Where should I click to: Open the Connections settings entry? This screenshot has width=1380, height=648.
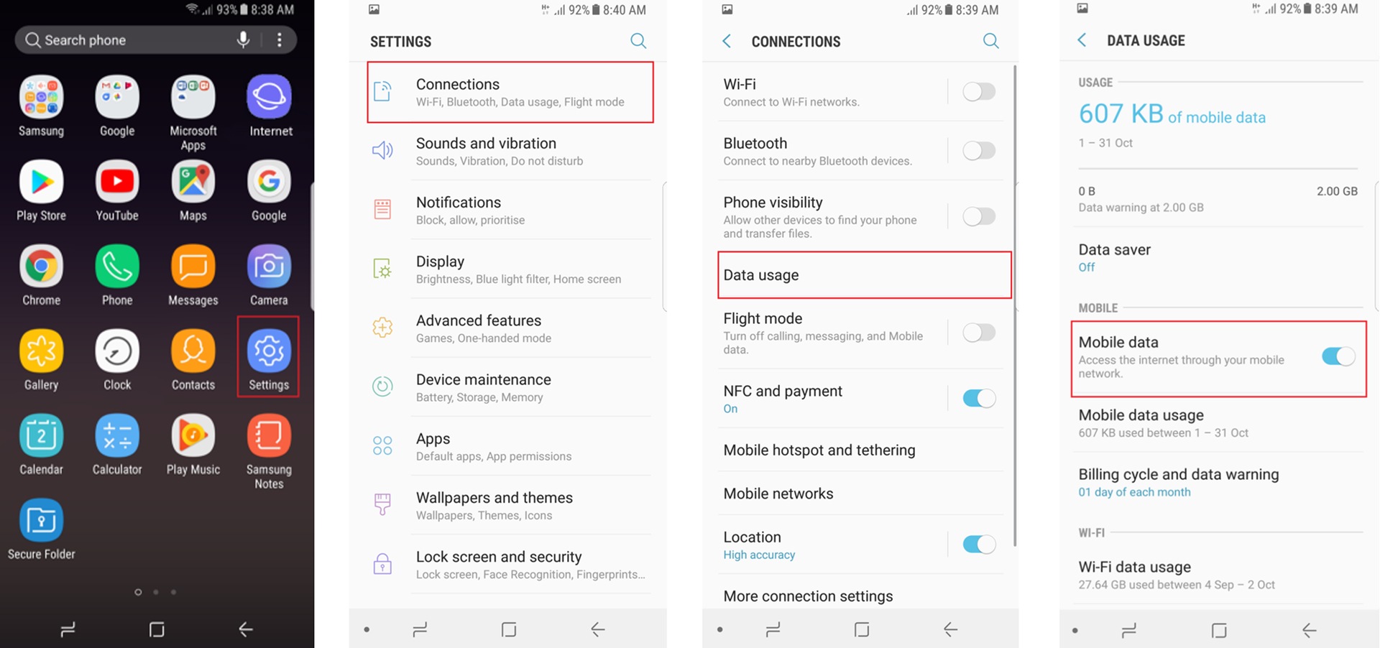pyautogui.click(x=510, y=92)
